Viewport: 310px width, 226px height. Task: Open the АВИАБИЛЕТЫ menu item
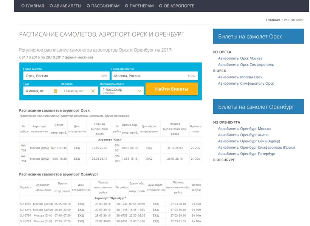65,6
